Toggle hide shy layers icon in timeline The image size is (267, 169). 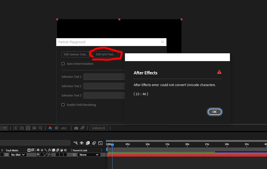82,143
